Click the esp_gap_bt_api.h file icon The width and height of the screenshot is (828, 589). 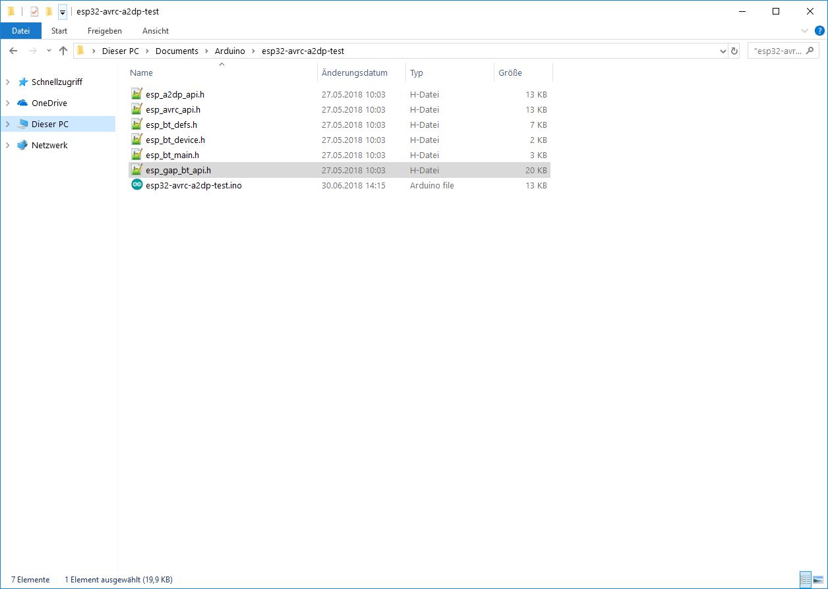[137, 170]
